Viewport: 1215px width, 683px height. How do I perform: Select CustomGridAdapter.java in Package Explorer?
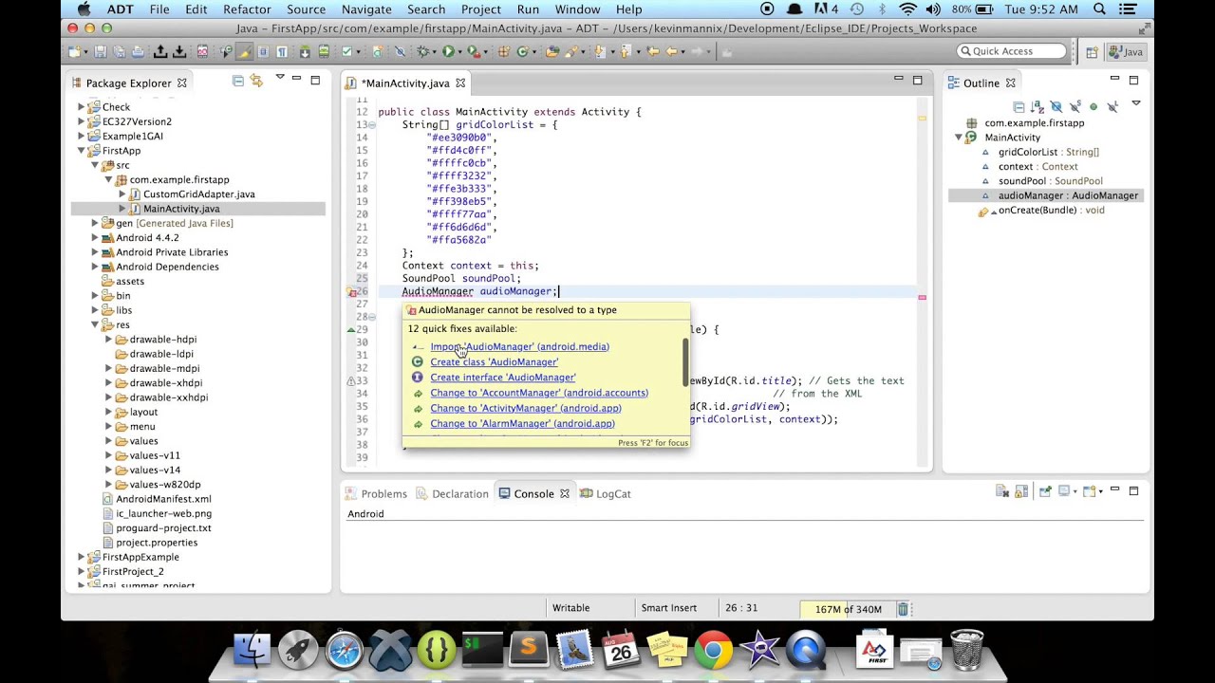198,194
